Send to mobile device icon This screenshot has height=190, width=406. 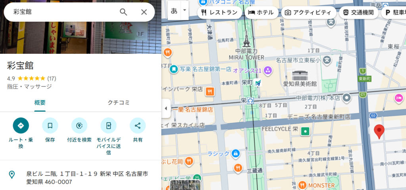[x=108, y=125]
